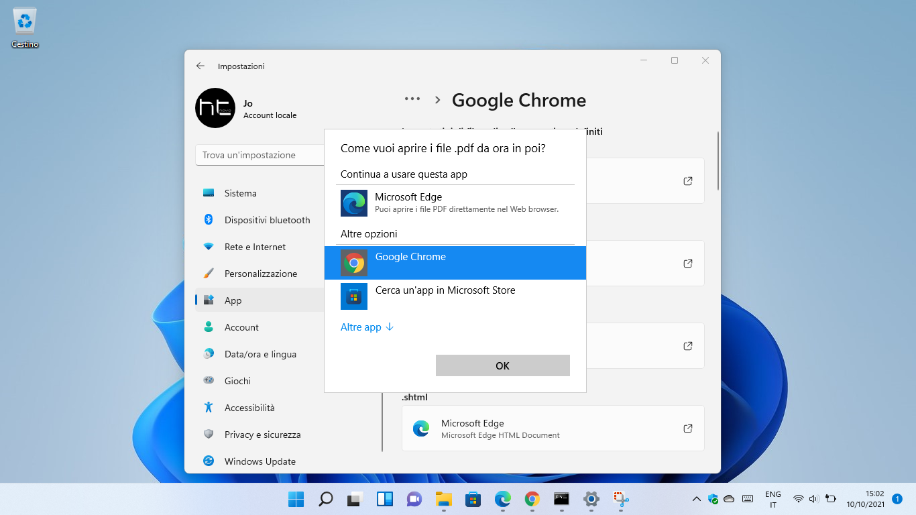The height and width of the screenshot is (515, 916).
Task: Open the Jo account profile picture
Action: click(x=215, y=108)
